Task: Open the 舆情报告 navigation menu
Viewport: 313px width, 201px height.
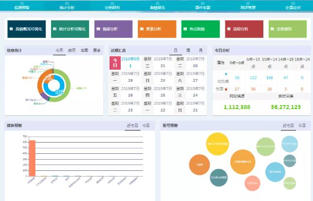Action: (x=157, y=8)
